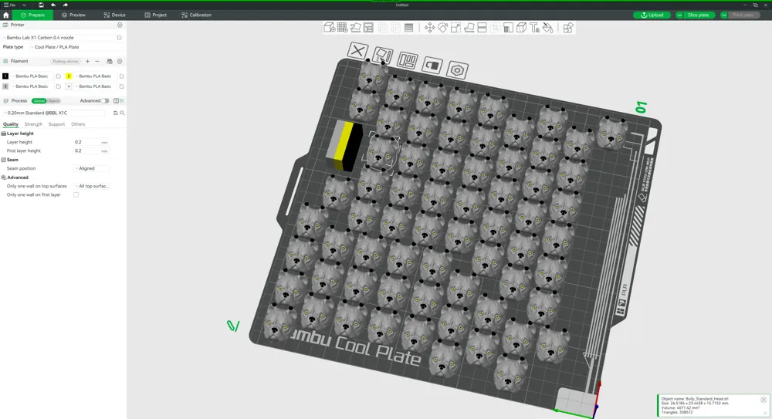Open the Seam position dropdown
The height and width of the screenshot is (419, 772).
(x=92, y=168)
